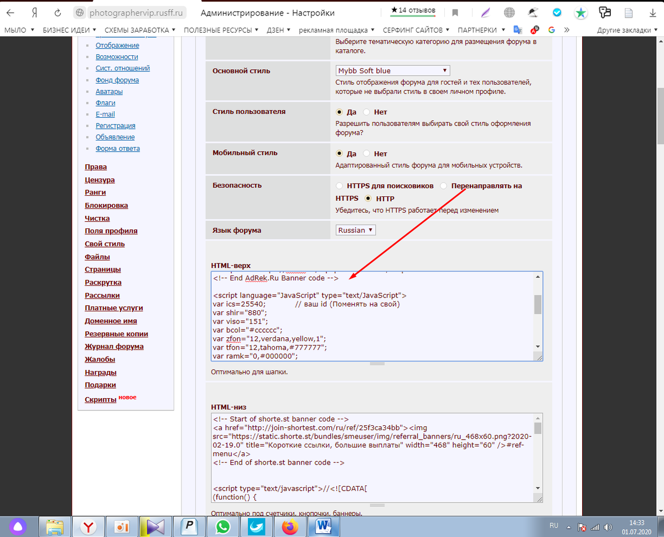This screenshot has height=537, width=664.
Task: Expand ДЗЕН bookmarks folder
Action: pos(279,30)
